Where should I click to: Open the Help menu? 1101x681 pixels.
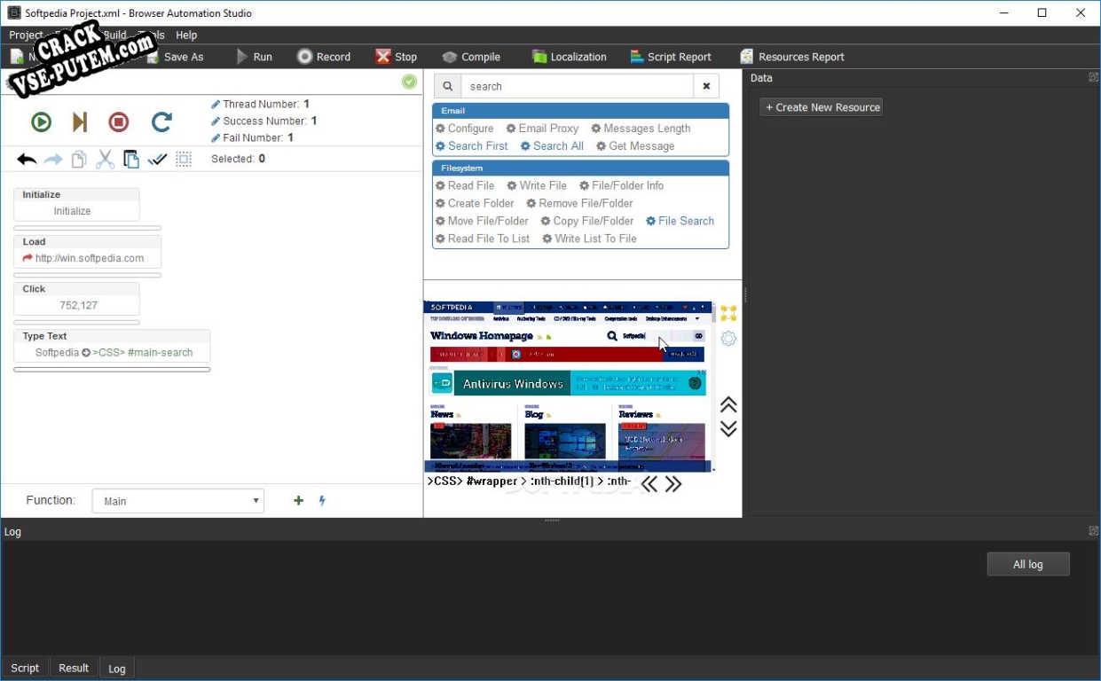186,35
